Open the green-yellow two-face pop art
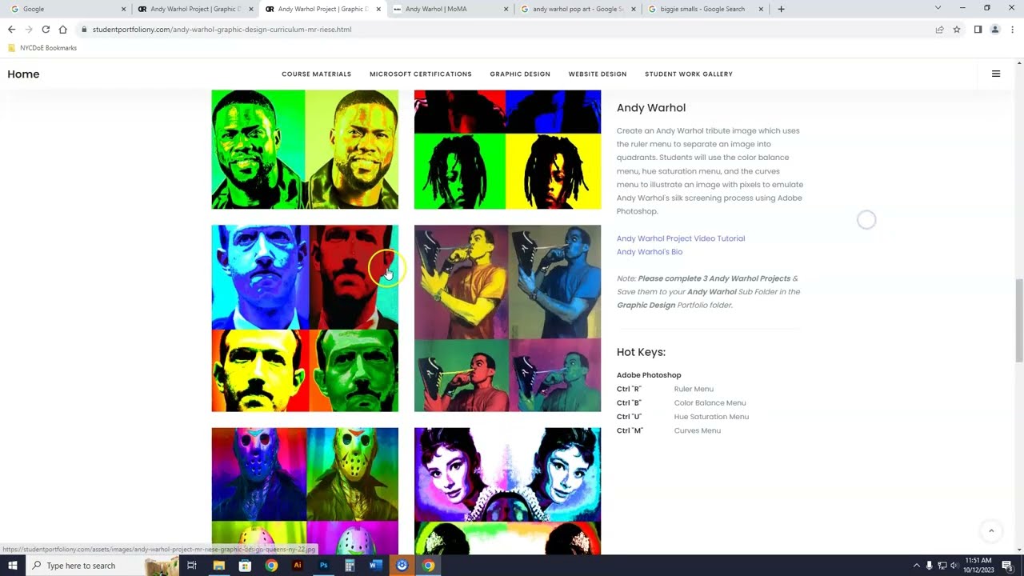 [305, 150]
